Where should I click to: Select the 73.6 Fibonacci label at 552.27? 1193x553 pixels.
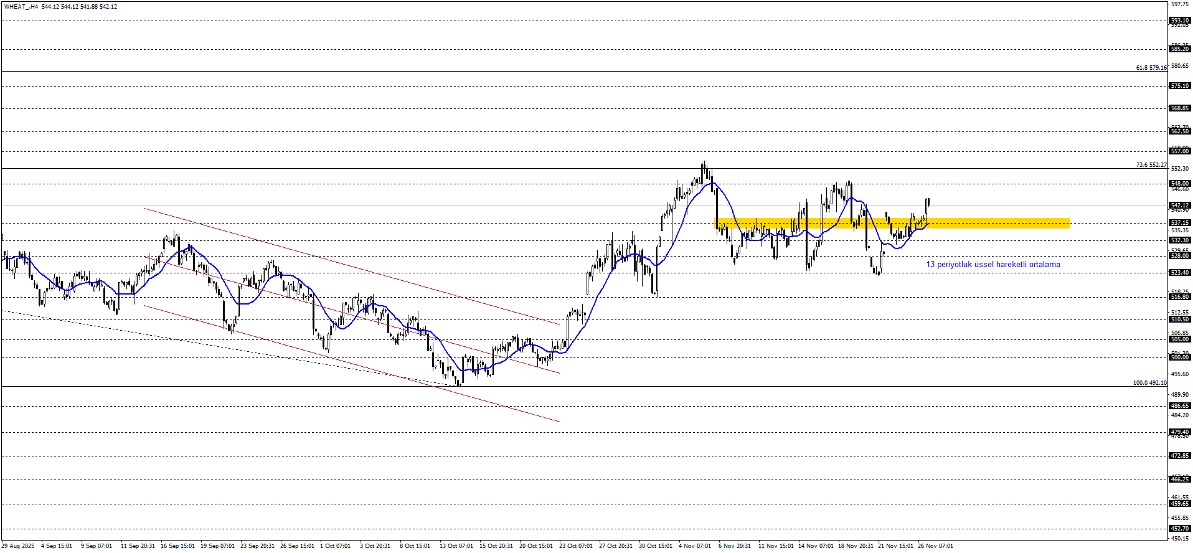(1151, 165)
